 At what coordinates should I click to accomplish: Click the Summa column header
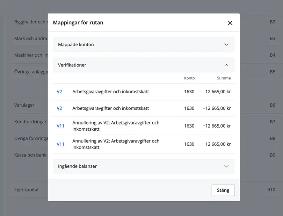click(x=224, y=78)
